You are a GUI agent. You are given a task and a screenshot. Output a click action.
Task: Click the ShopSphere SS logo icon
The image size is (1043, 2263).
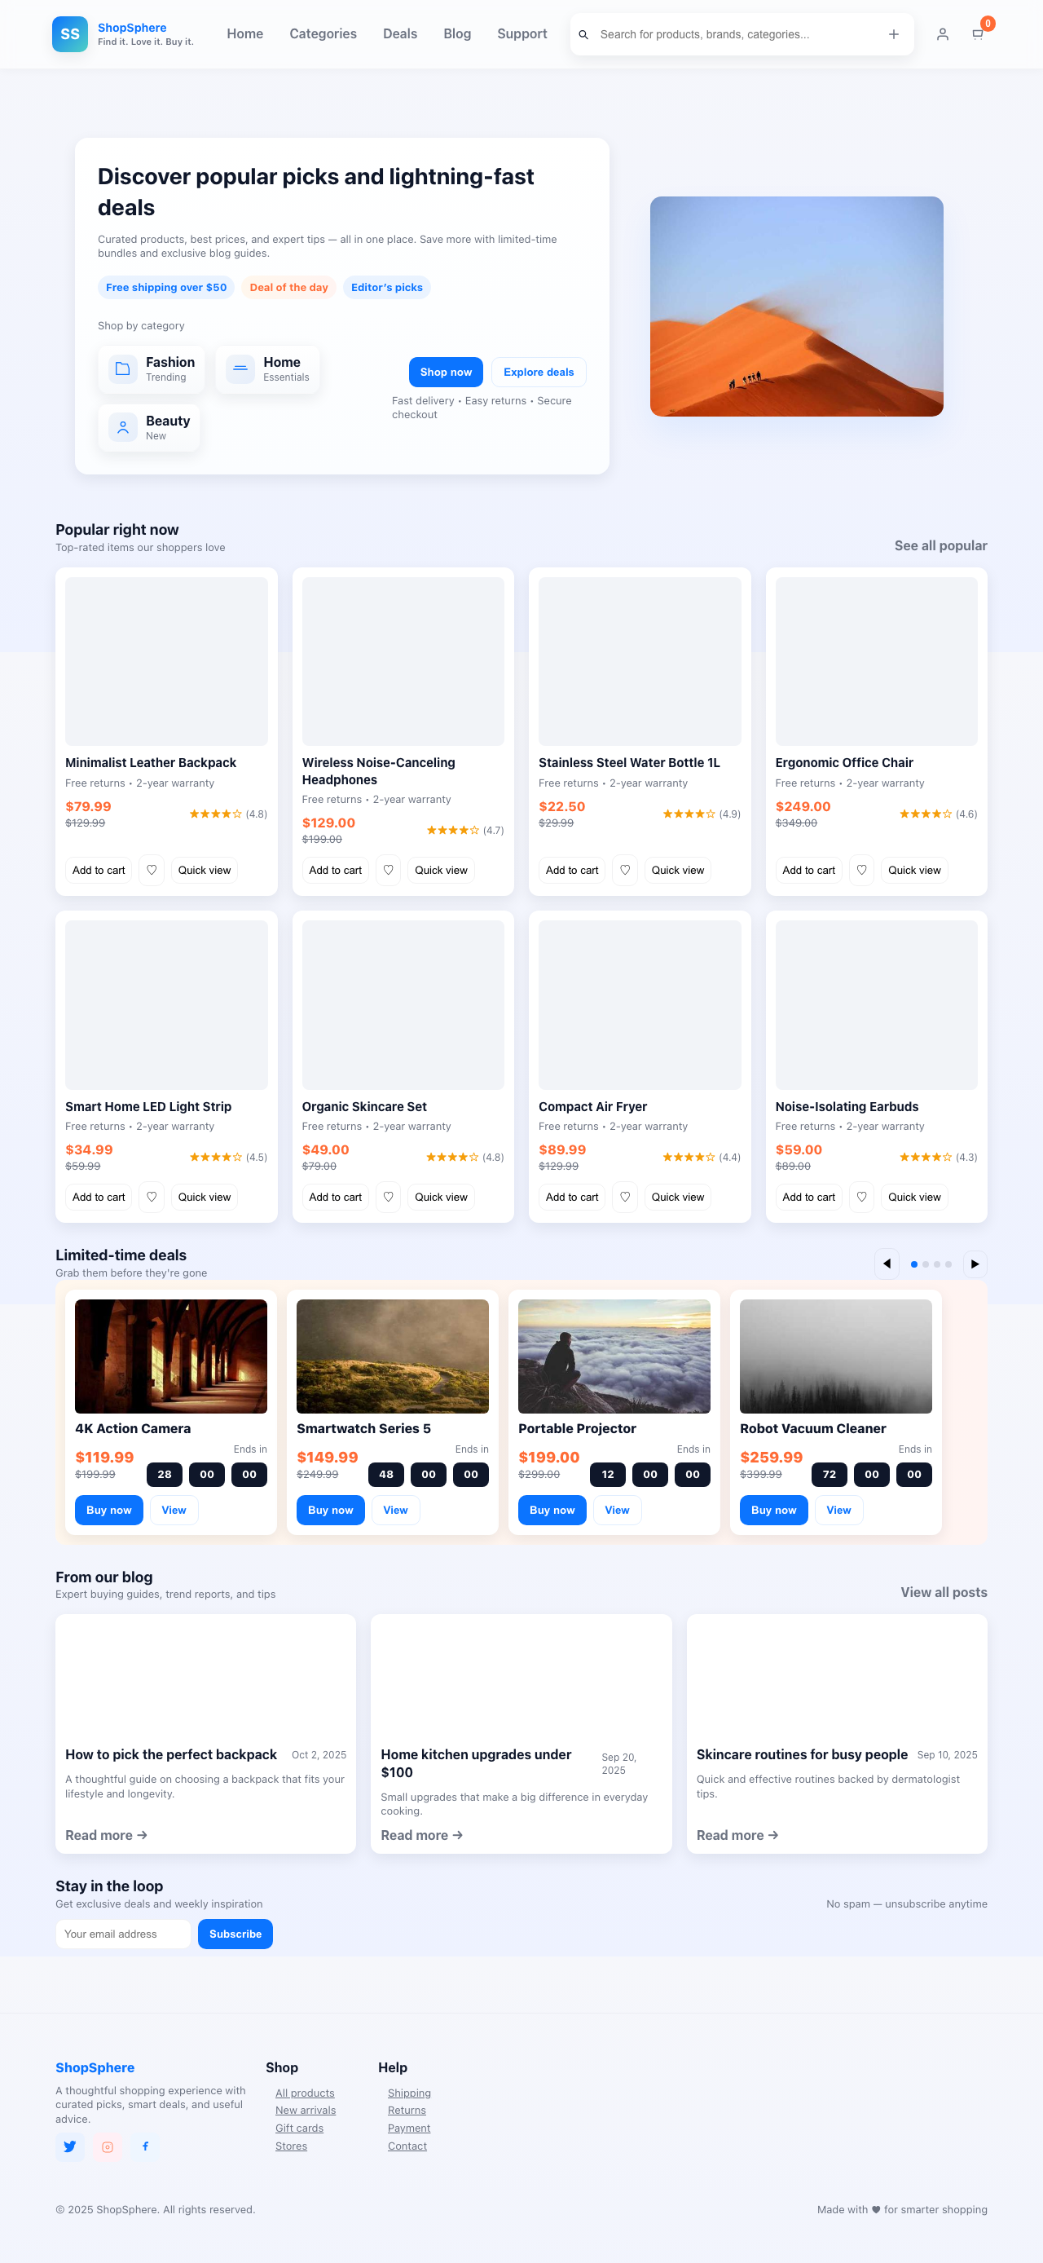[69, 34]
